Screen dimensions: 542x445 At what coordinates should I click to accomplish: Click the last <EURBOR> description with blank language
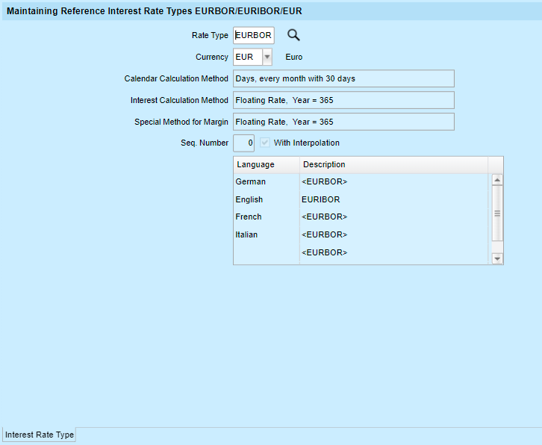pyautogui.click(x=393, y=252)
